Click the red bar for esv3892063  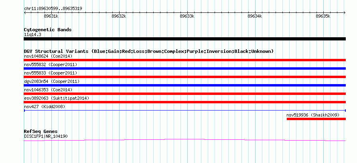185,102
